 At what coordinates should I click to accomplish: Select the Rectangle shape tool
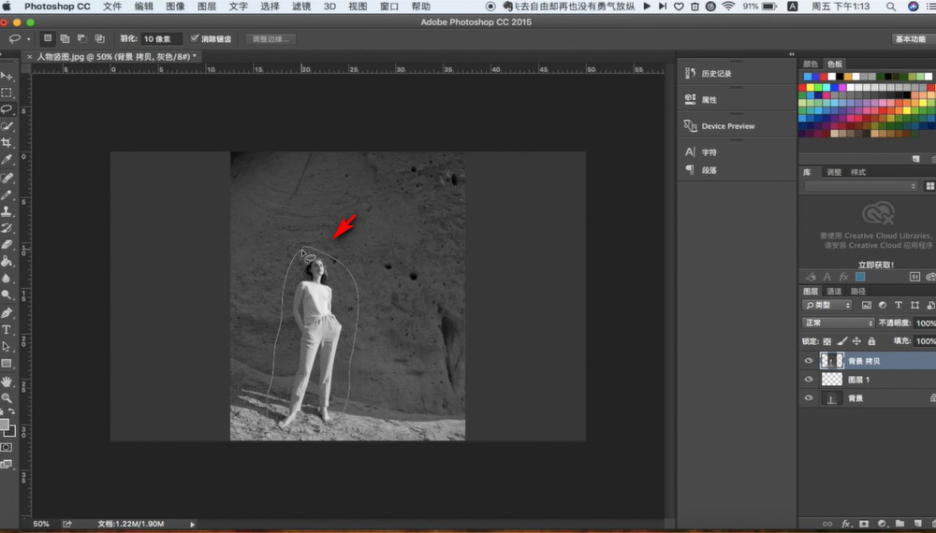(x=7, y=363)
